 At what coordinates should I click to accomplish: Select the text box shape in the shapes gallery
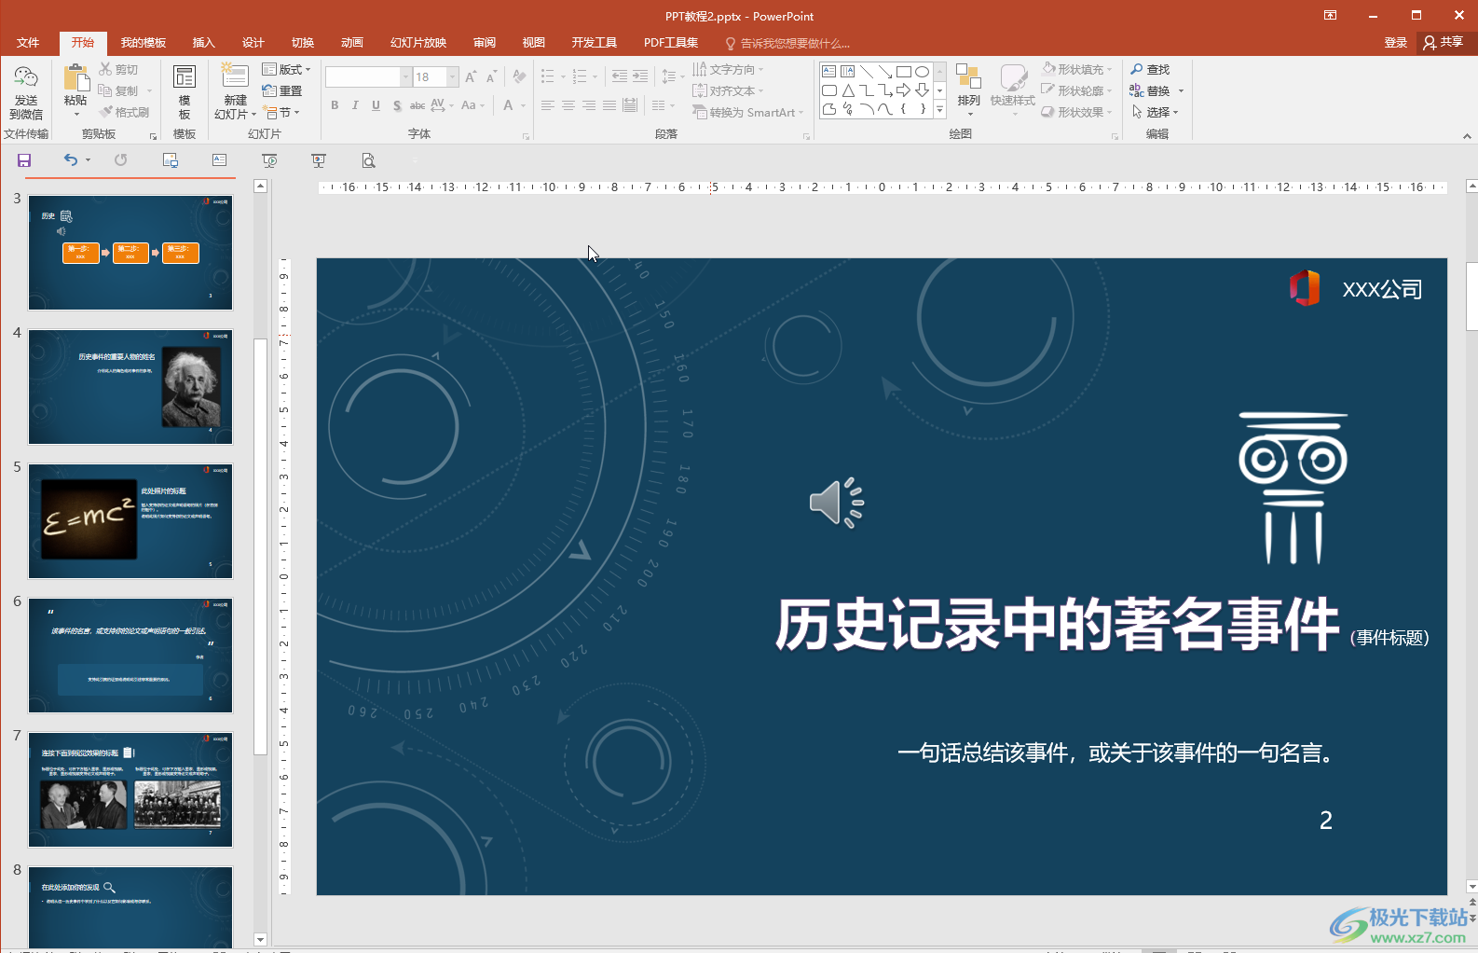(829, 72)
